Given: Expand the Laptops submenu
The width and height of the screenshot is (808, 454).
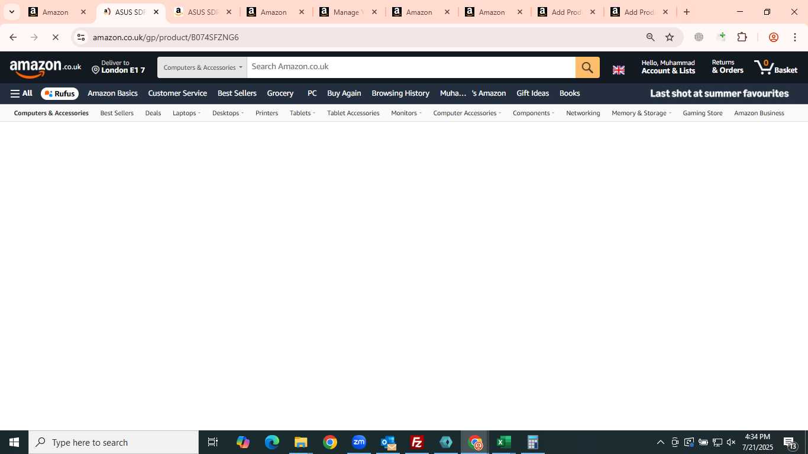Looking at the screenshot, I should 186,113.
